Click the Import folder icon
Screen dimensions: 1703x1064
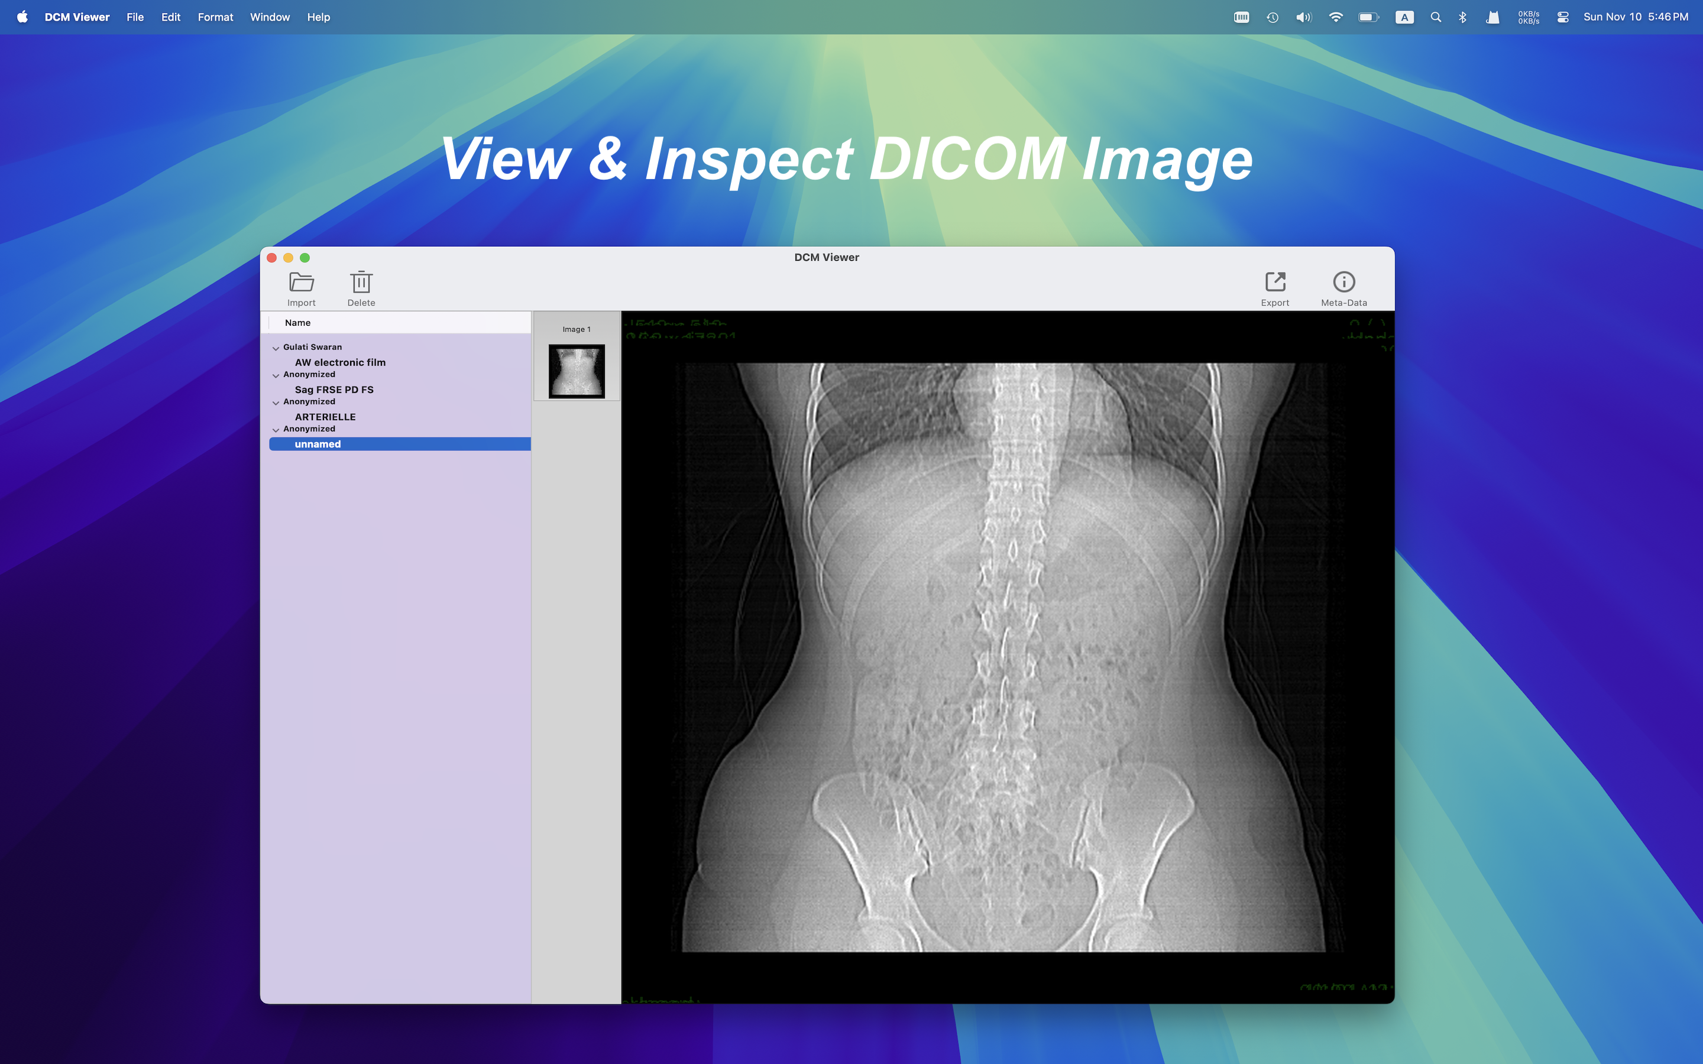(301, 282)
